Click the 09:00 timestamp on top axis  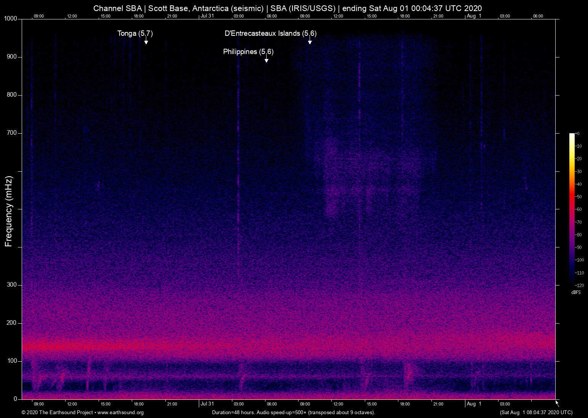(x=39, y=16)
